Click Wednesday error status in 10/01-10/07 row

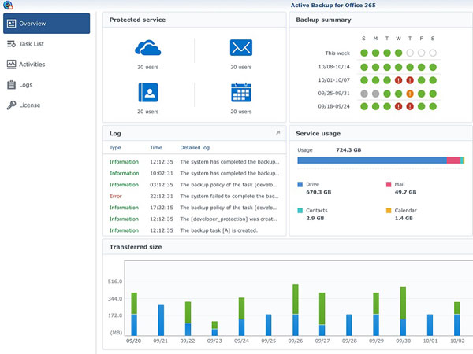tap(398, 80)
